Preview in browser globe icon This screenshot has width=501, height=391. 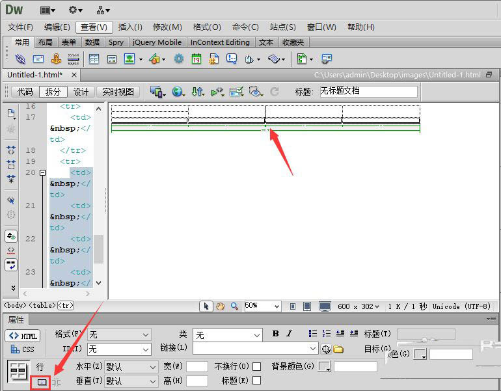tap(177, 92)
